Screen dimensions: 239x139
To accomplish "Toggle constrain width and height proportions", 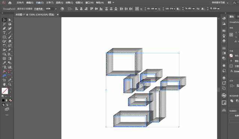I will pyautogui.click(x=198, y=9).
